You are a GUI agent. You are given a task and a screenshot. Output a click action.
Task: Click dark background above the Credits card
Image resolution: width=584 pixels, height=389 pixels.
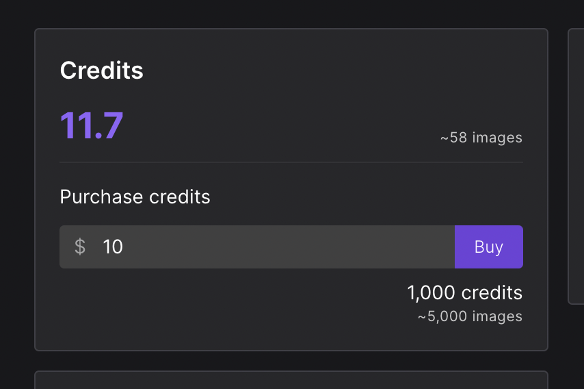(x=291, y=14)
